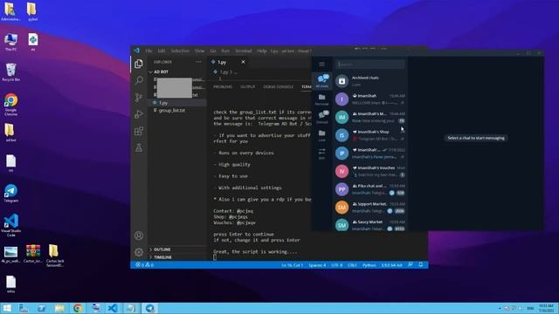Open Run and Debug view in VS Code
The image size is (559, 314).
[139, 114]
